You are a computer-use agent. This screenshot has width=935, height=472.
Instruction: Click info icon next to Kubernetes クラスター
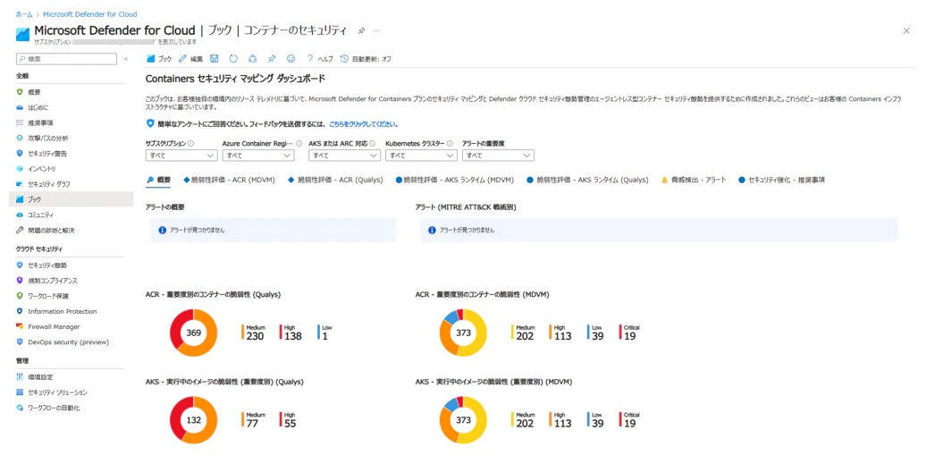click(x=450, y=144)
